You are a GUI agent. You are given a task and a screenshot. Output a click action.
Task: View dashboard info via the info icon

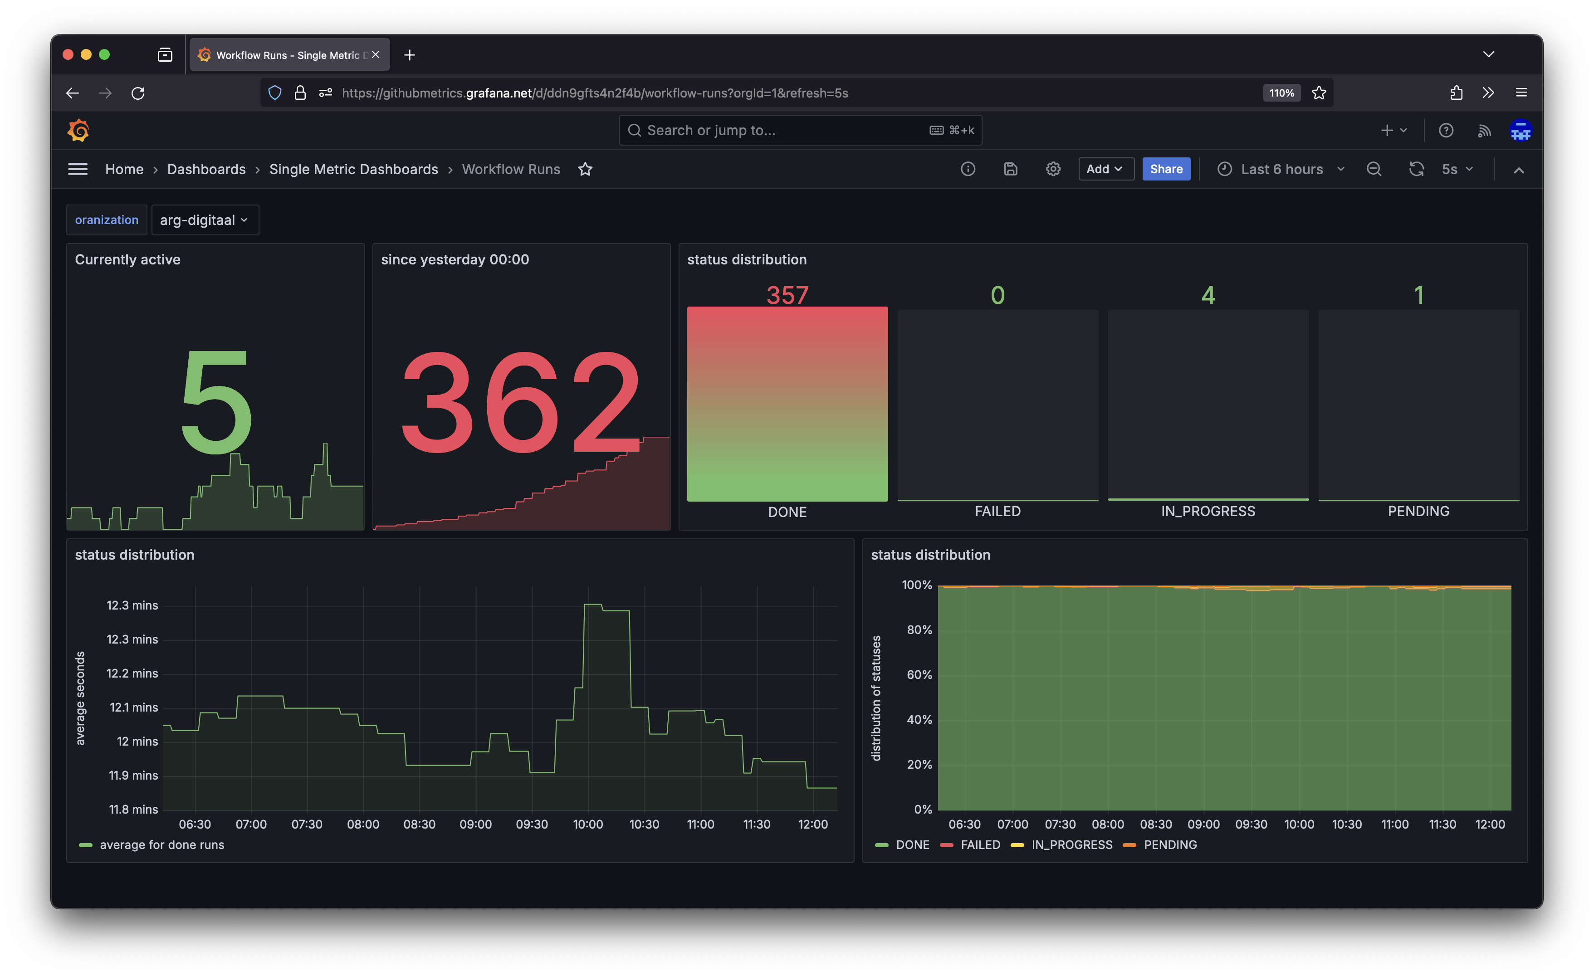(968, 169)
